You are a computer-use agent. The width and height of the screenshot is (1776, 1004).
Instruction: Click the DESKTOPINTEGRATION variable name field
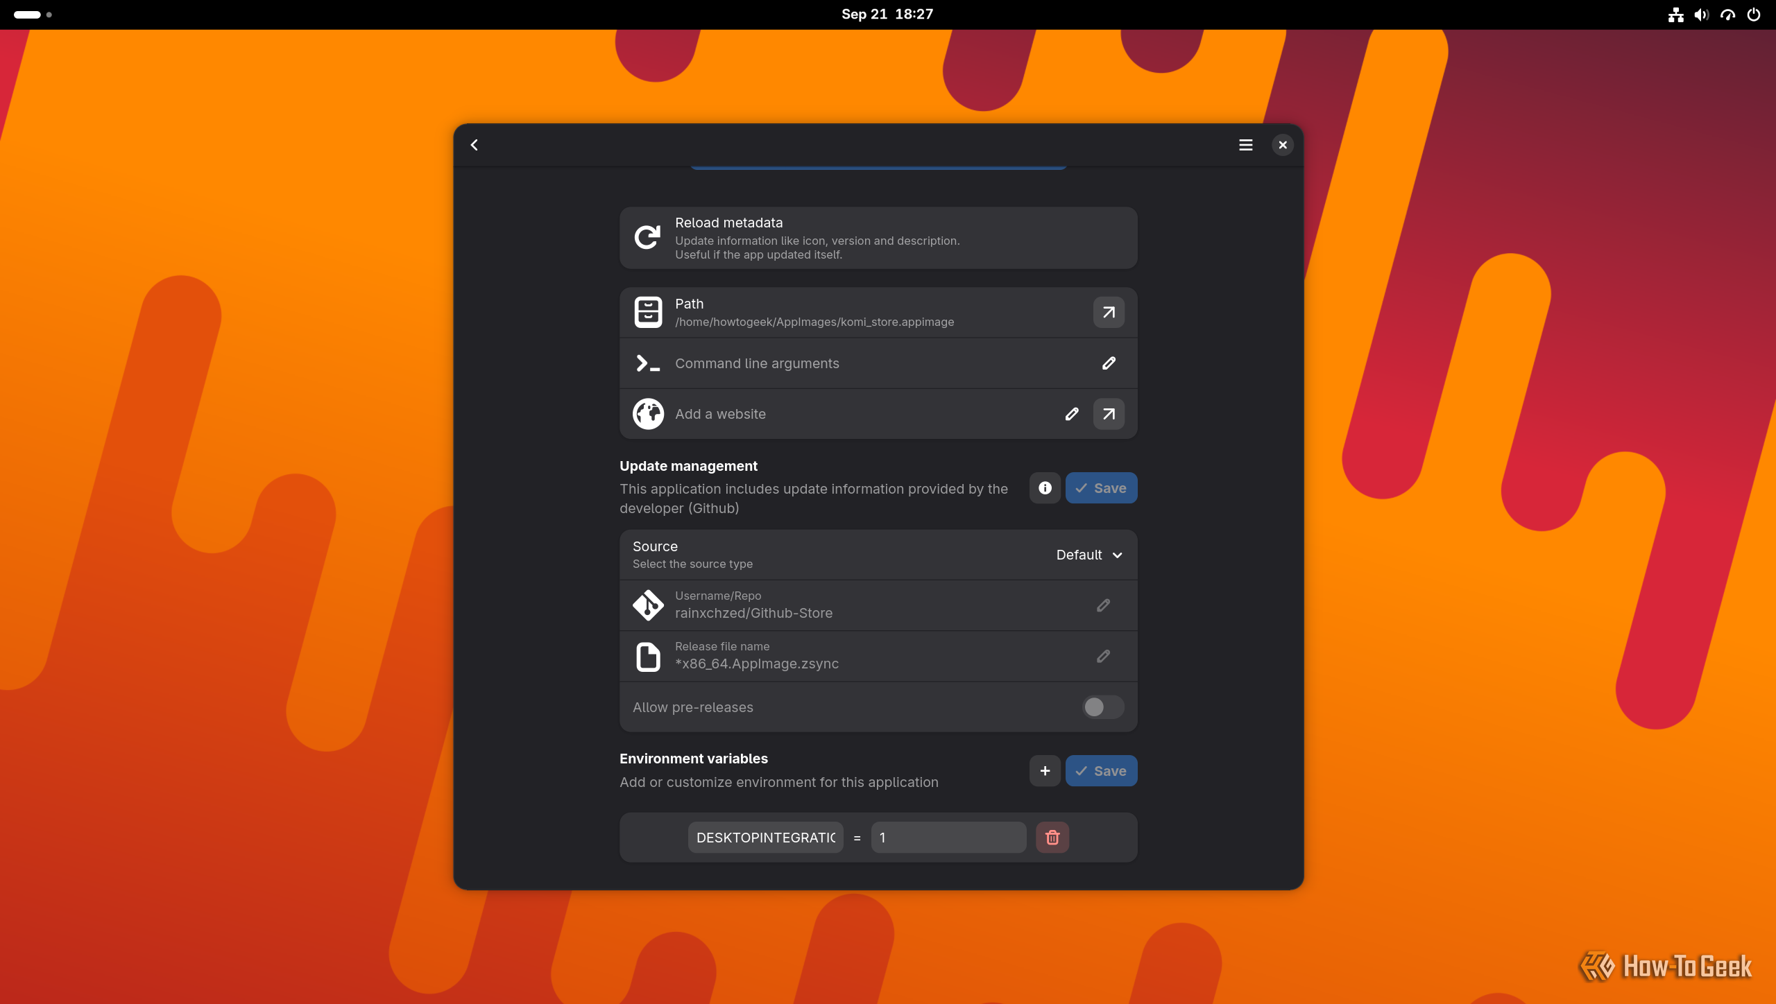766,838
